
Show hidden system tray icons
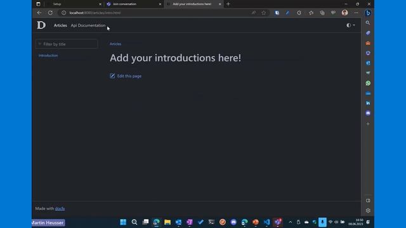tap(291, 222)
